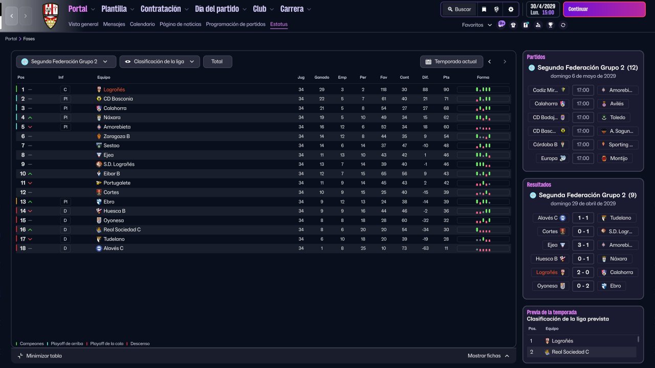Expand the Día del partido menu chevron
655x368 pixels.
tap(244, 9)
